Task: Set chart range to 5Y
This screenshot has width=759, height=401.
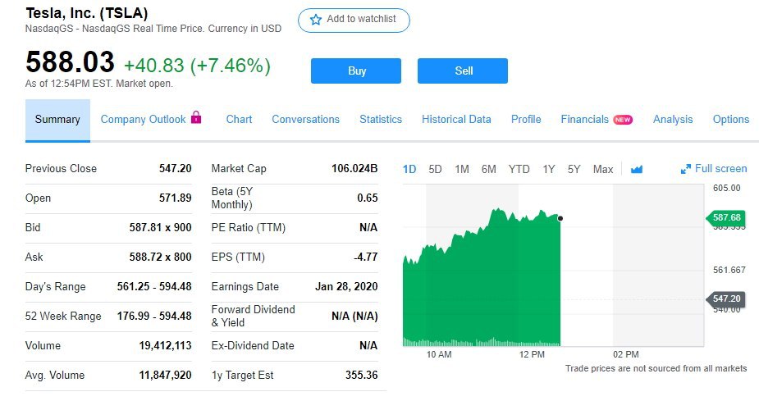Action: [574, 169]
